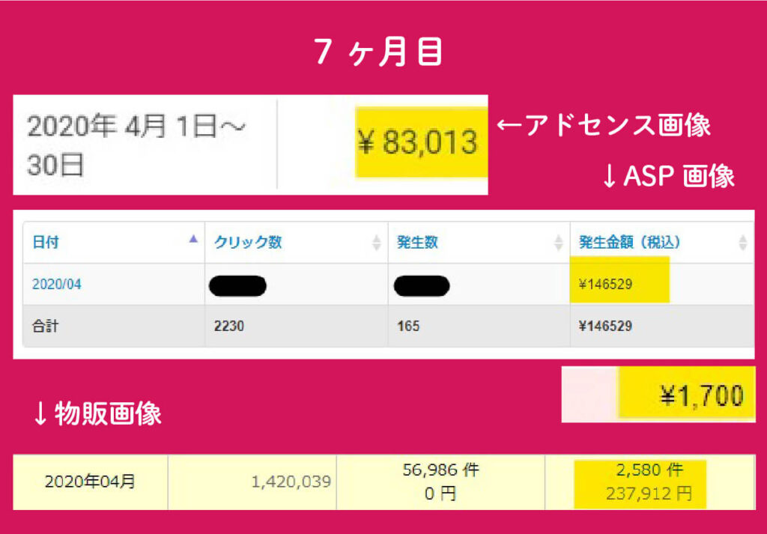
Task: Select the 日付 column header text
Action: click(45, 243)
